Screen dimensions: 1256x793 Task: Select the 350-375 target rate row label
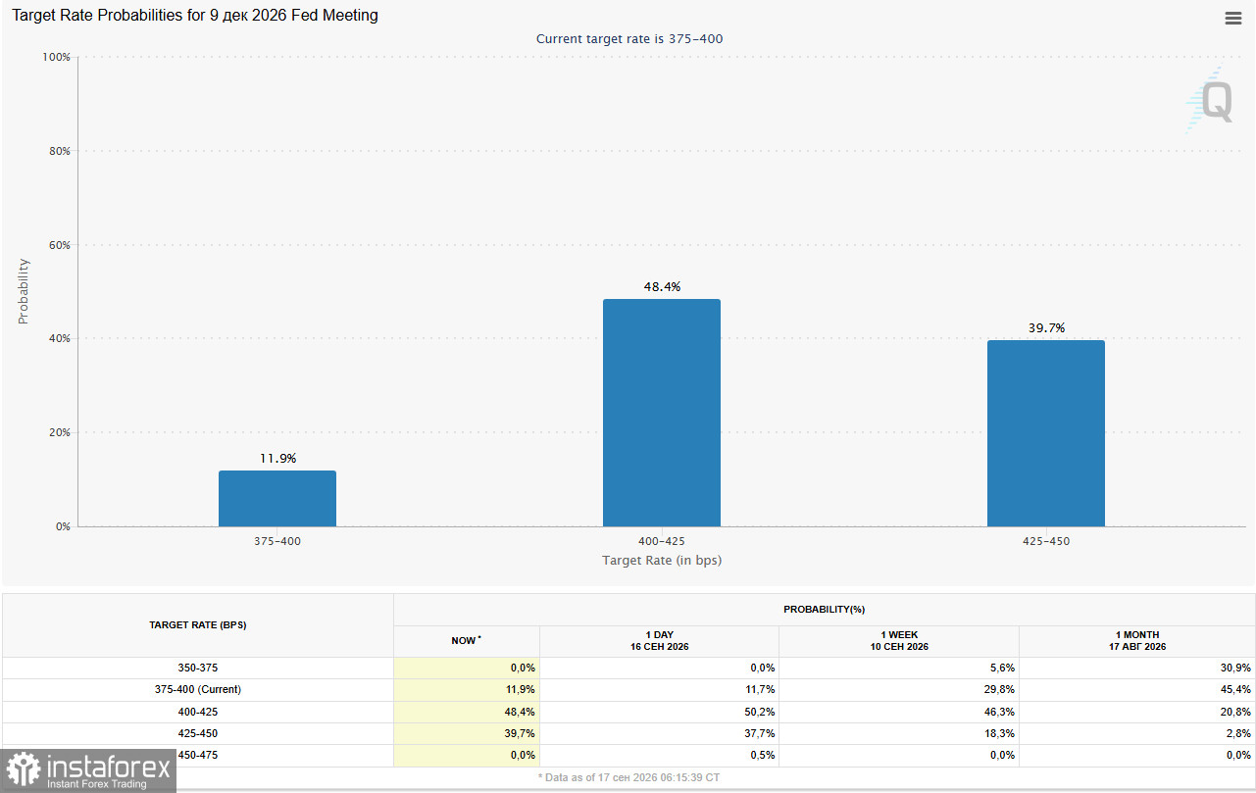(198, 668)
